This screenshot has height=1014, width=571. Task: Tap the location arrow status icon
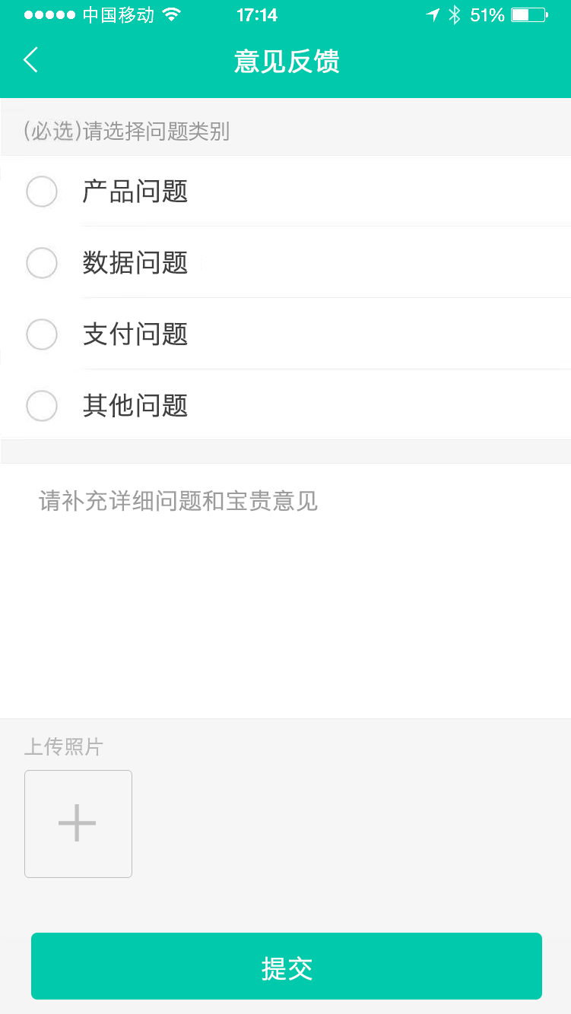(433, 14)
